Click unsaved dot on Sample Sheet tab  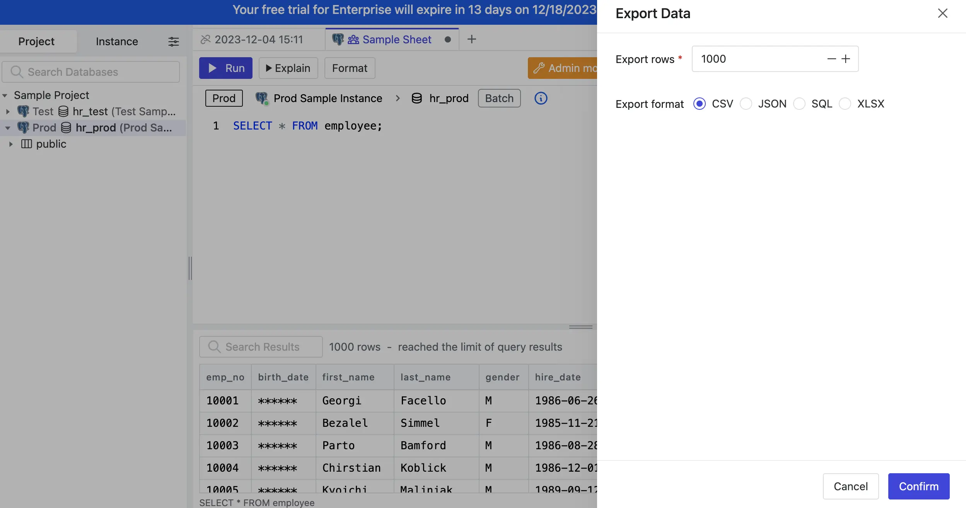[448, 39]
